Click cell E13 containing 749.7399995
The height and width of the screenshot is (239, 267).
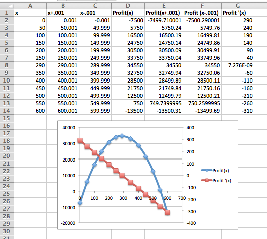tap(164, 103)
